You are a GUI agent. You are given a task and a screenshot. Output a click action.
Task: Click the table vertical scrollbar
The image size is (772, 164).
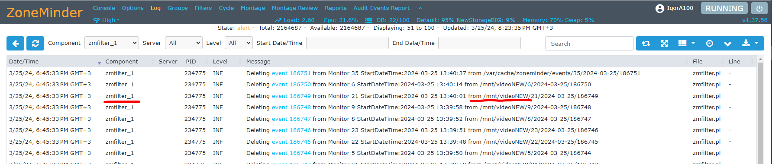760,110
